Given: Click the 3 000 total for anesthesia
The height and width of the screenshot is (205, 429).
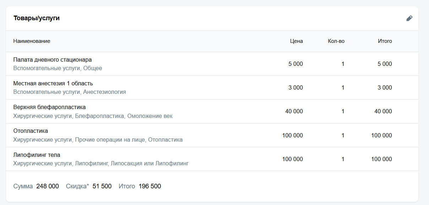Looking at the screenshot, I should point(384,88).
